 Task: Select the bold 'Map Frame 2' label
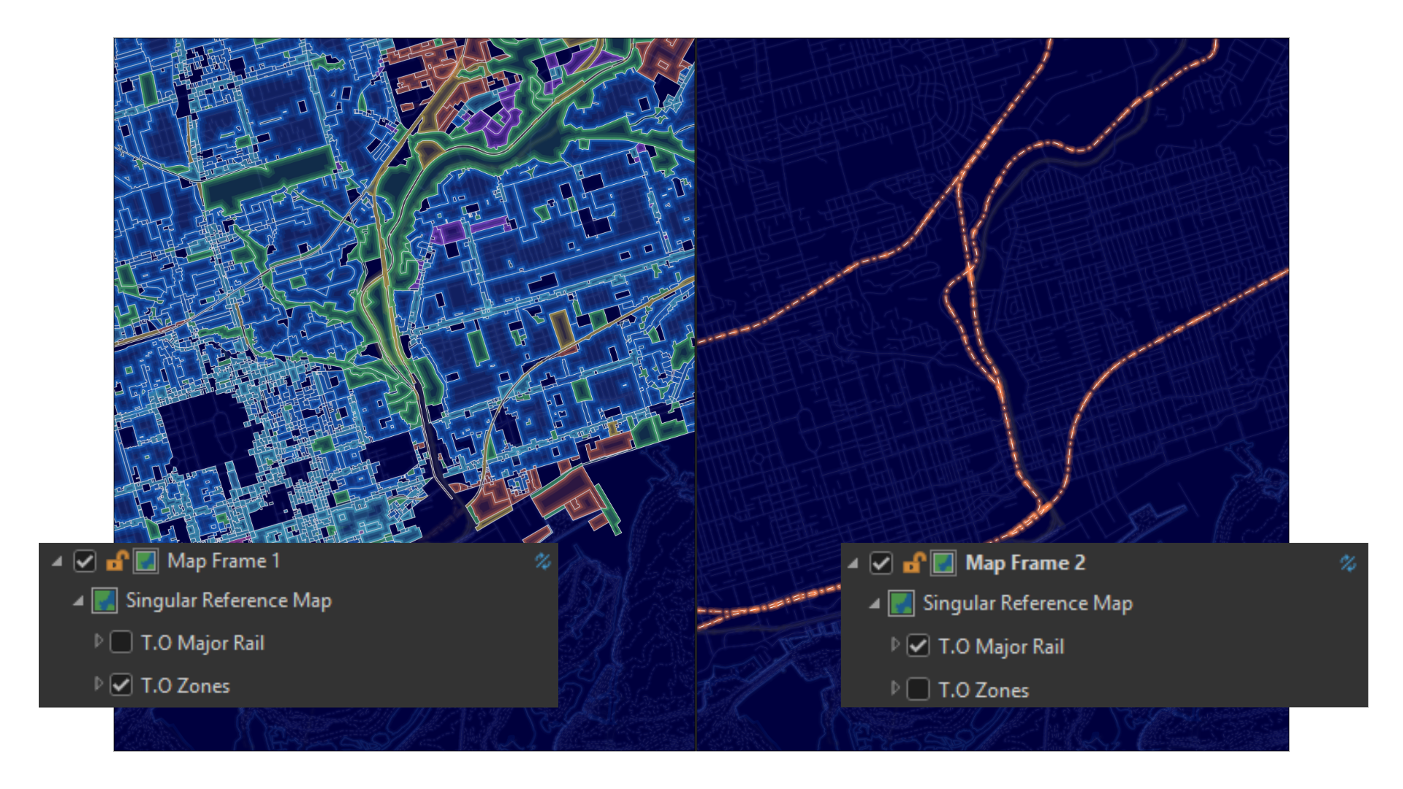tap(1025, 563)
